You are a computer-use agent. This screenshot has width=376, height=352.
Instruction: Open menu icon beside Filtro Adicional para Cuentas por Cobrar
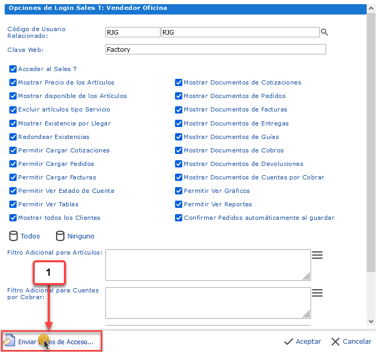click(x=317, y=293)
